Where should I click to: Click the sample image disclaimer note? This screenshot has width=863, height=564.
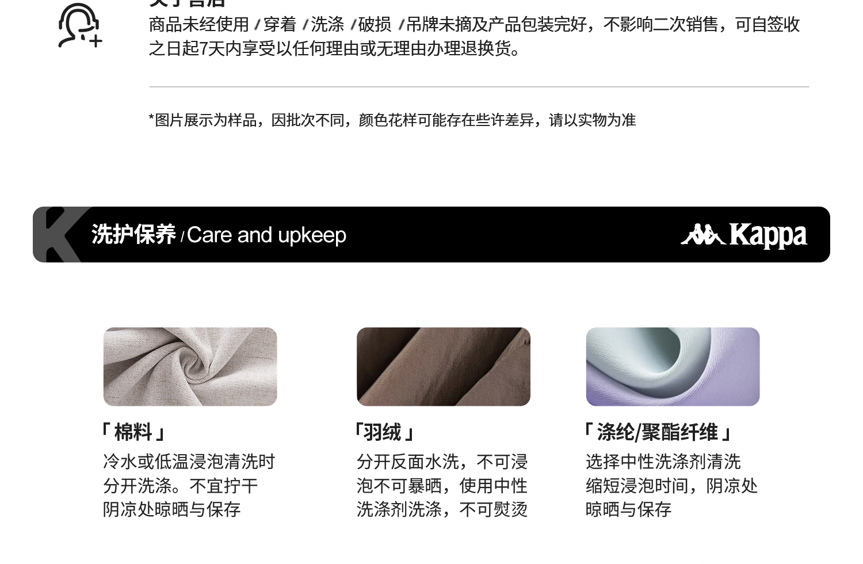point(392,120)
